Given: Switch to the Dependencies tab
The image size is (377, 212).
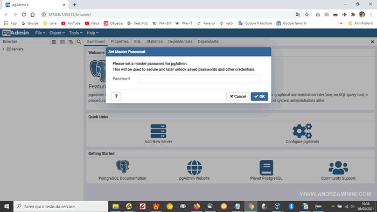Looking at the screenshot, I should 180,41.
